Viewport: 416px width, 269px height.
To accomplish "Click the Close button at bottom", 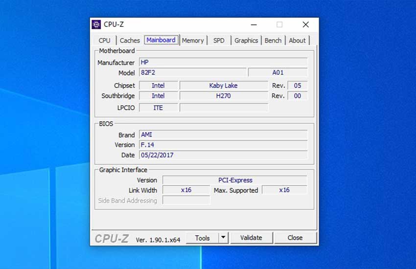I will click(x=295, y=238).
